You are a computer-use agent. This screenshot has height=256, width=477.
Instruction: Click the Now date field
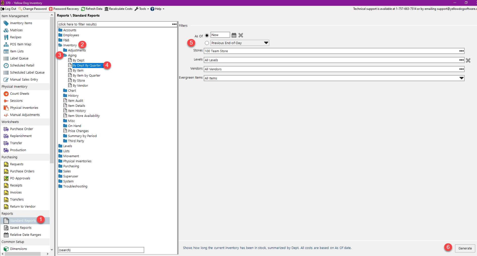(x=220, y=35)
